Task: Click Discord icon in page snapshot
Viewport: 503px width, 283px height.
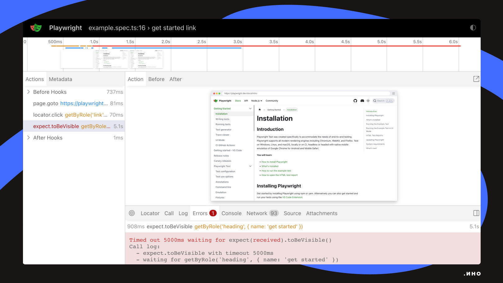Action: [362, 101]
